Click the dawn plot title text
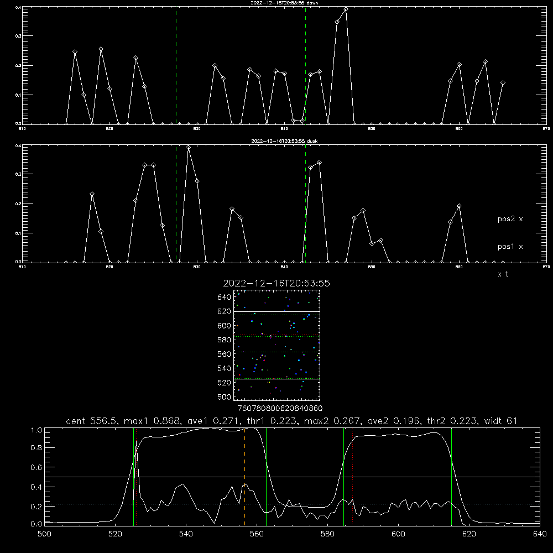Screen dimensions: 553x553 284,3
